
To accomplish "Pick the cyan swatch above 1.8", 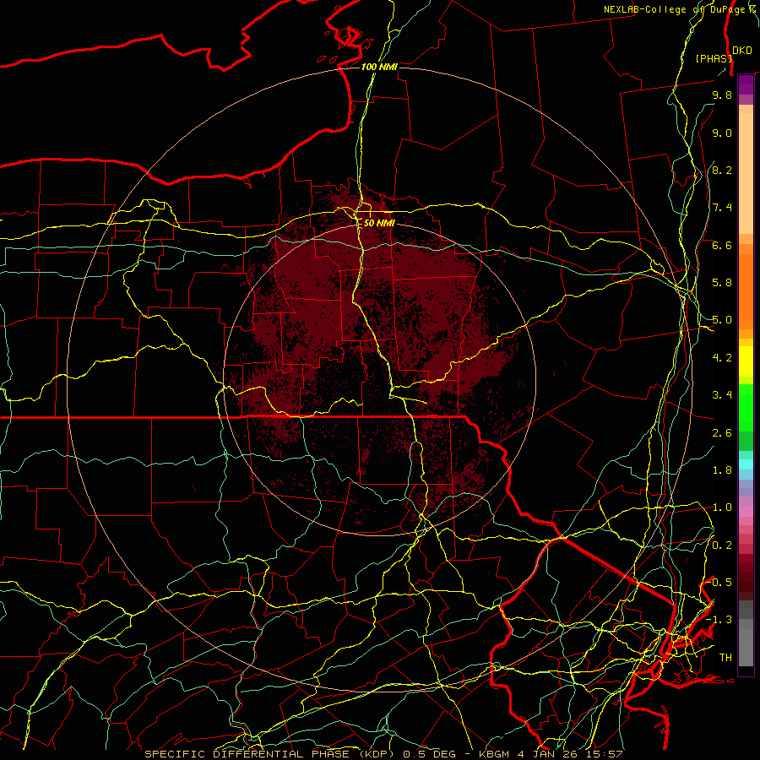I will coord(746,464).
